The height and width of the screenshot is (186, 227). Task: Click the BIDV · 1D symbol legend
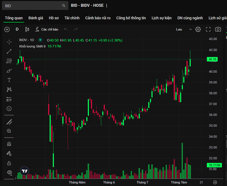[26, 40]
